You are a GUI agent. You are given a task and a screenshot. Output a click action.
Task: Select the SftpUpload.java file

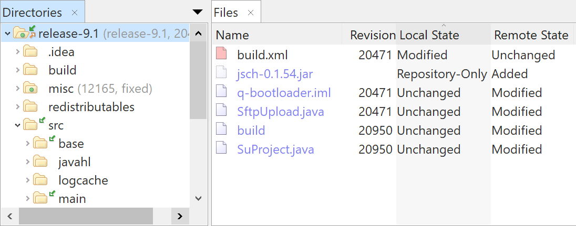281,112
